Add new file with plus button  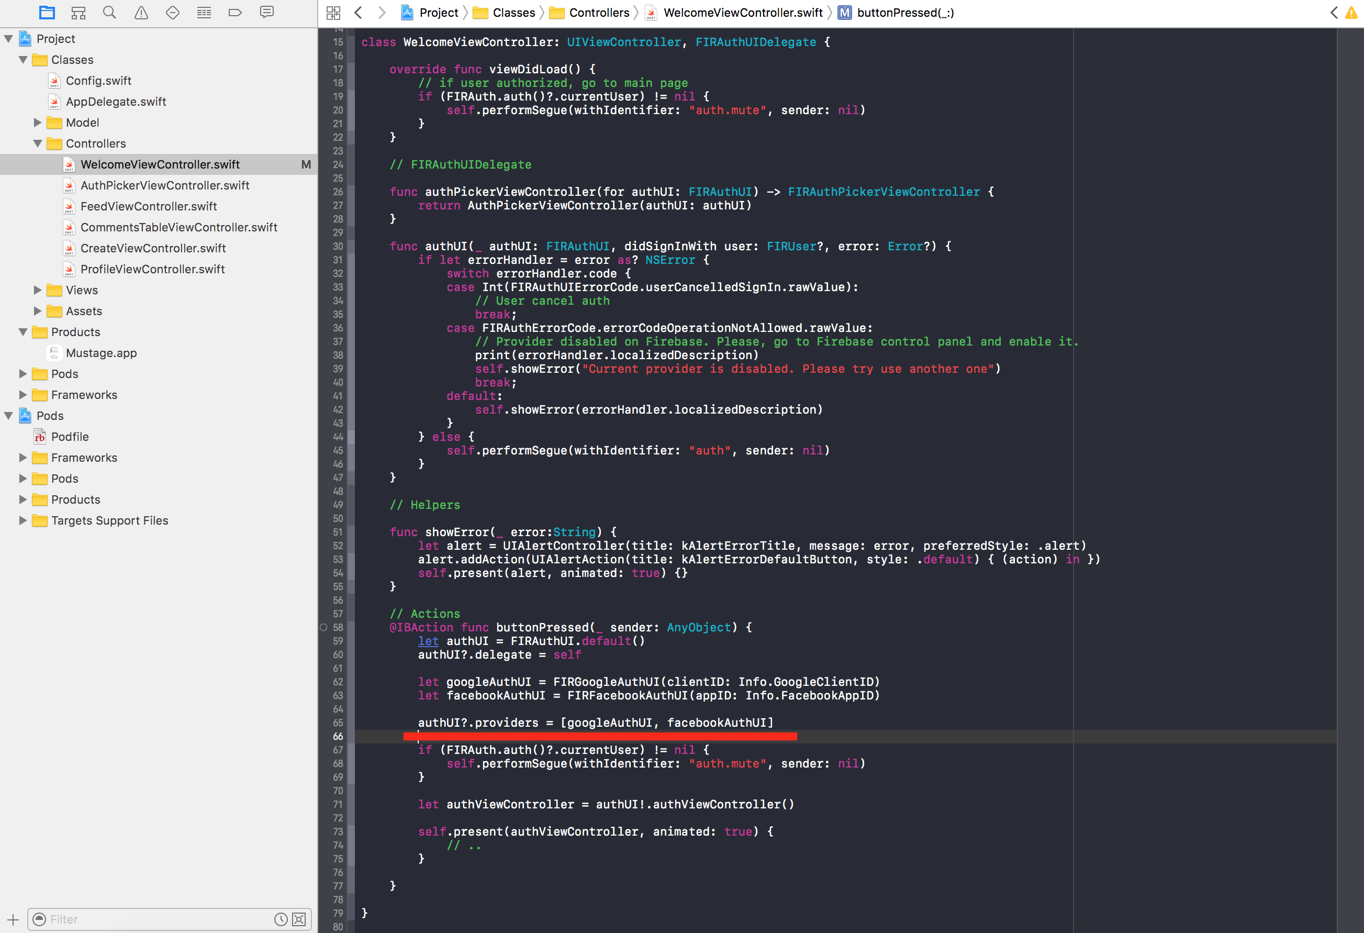(13, 919)
